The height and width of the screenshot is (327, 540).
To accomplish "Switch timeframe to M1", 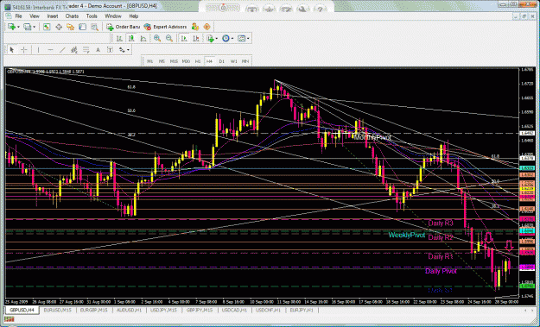I will (x=150, y=61).
